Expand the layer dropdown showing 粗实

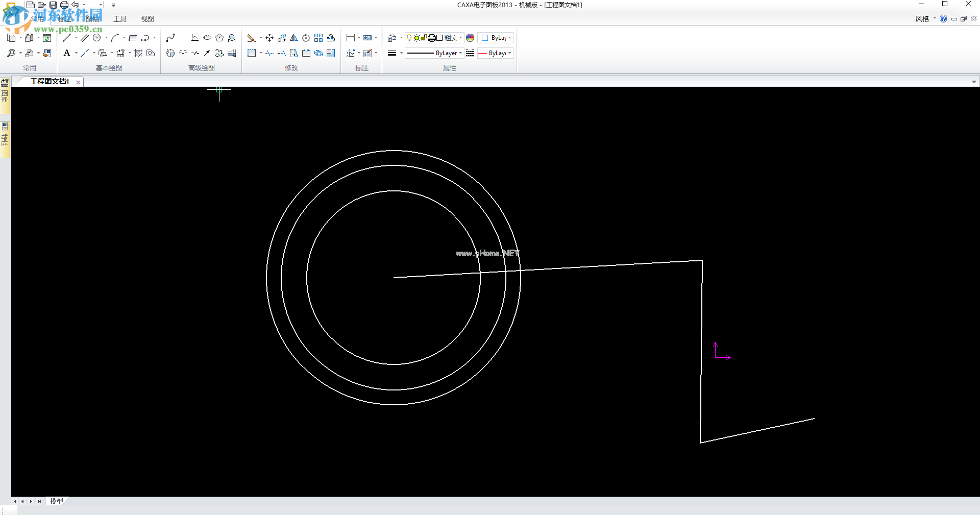(x=460, y=38)
